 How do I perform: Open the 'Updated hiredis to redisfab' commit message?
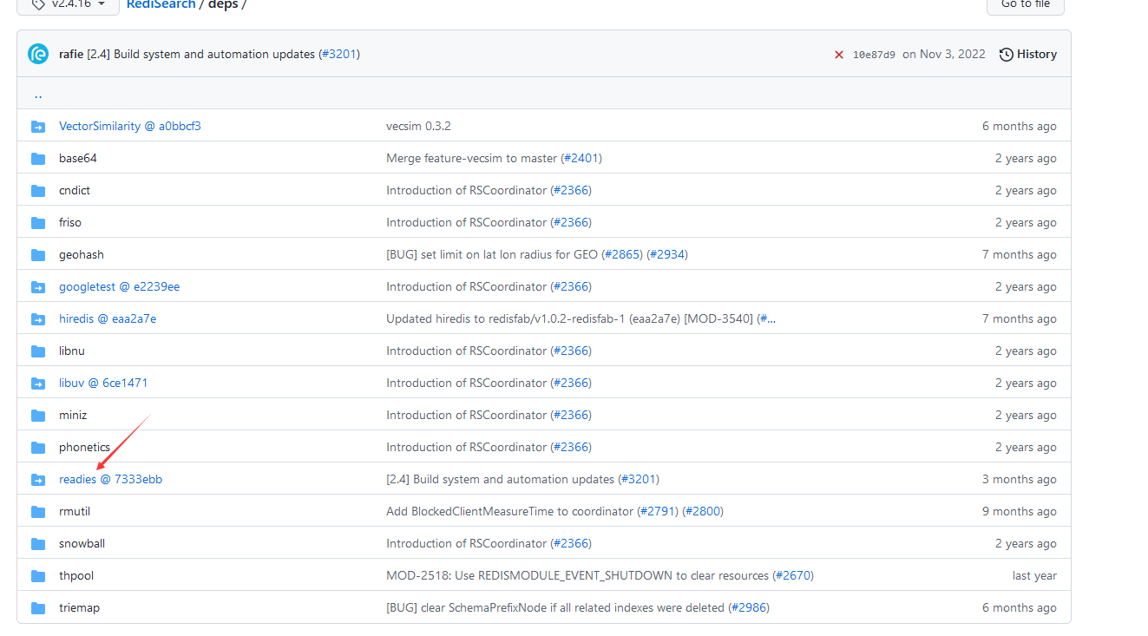(x=571, y=318)
